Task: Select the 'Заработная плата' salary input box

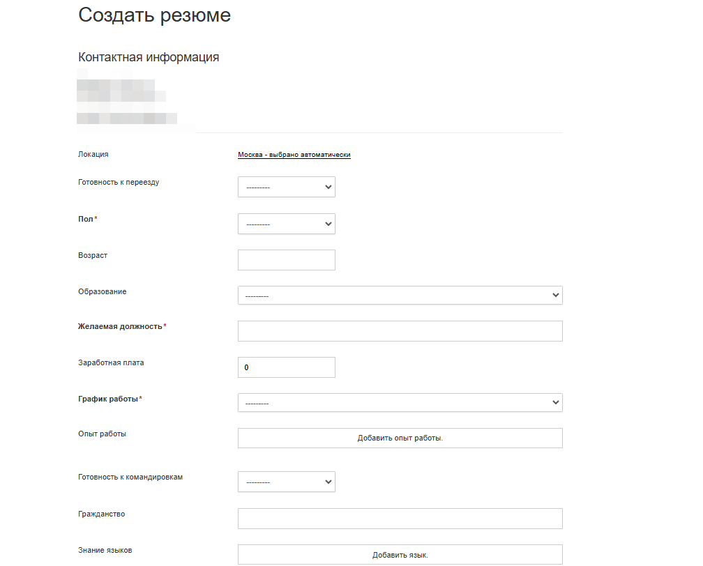Action: 286,367
